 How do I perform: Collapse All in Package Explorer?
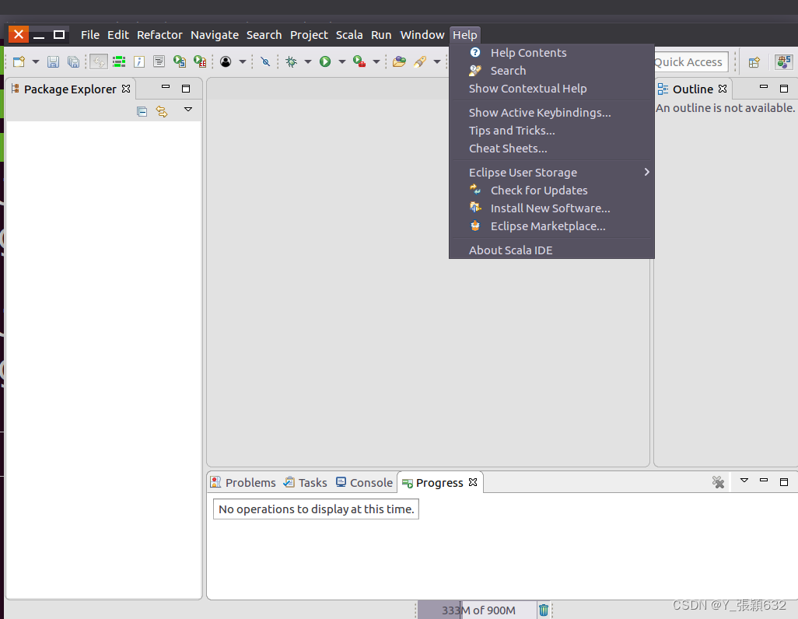tap(142, 111)
